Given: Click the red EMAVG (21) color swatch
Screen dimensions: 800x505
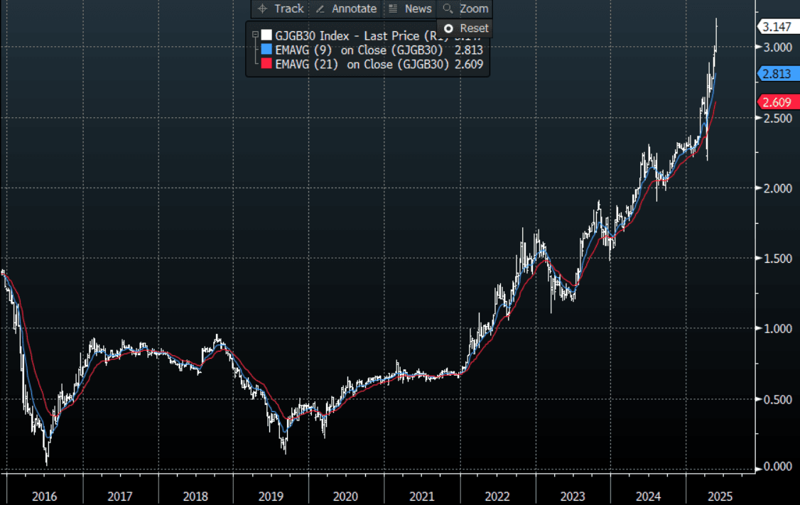Looking at the screenshot, I should [x=266, y=65].
